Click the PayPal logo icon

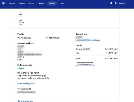[3, 3]
